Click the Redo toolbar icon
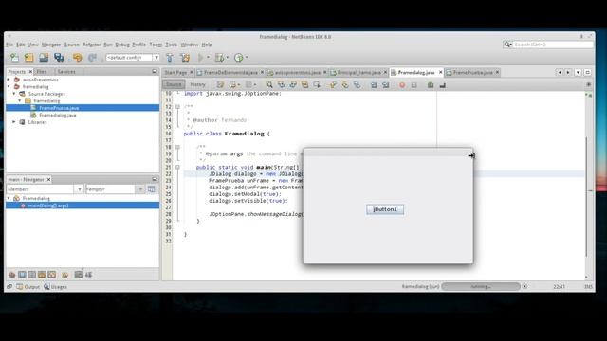607x341 pixels. coord(92,58)
